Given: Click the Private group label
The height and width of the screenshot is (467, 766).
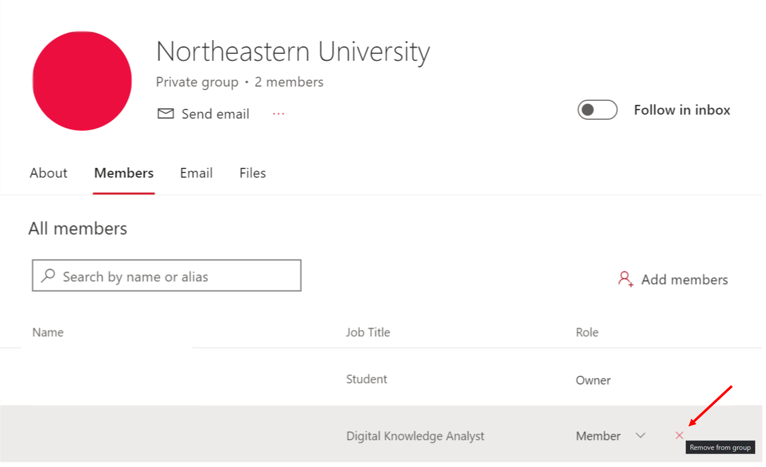Looking at the screenshot, I should click(x=197, y=82).
